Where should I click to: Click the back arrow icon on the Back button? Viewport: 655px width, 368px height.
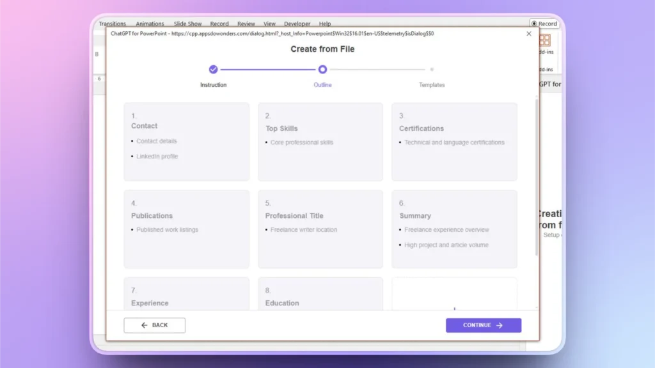143,325
